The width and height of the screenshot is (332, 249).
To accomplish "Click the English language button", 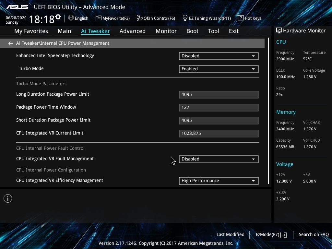I will coord(78,18).
